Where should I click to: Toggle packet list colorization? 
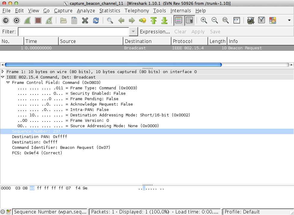pos(179,20)
